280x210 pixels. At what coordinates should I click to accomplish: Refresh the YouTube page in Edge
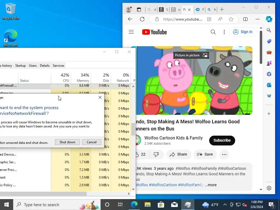coord(142,19)
